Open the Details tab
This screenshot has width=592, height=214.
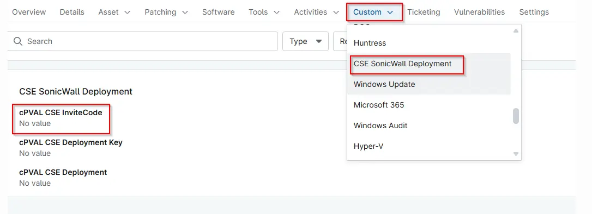click(72, 12)
